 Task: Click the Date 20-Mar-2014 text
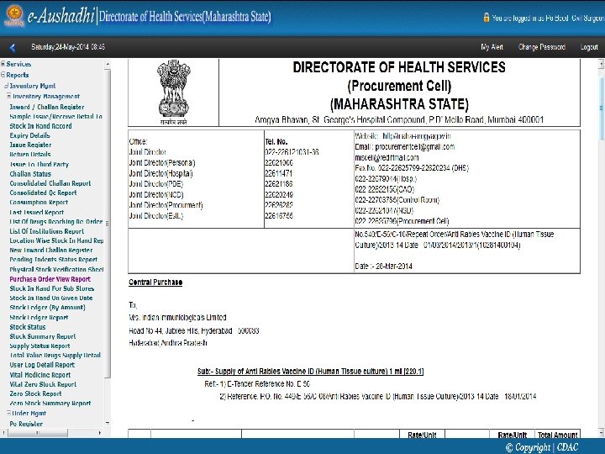point(383,266)
